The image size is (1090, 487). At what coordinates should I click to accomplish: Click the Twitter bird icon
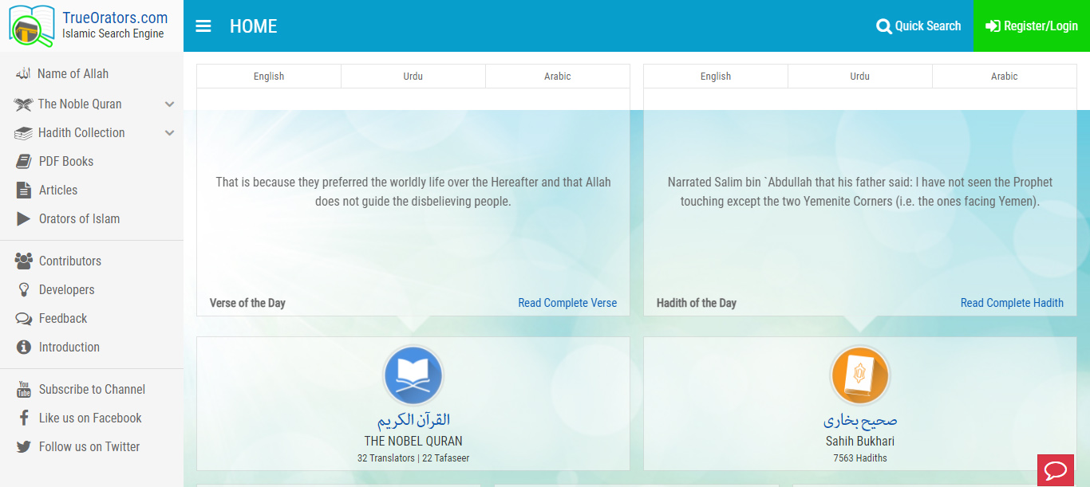pos(24,447)
